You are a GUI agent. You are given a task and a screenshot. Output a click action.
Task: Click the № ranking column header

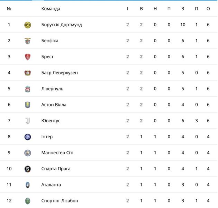point(9,9)
